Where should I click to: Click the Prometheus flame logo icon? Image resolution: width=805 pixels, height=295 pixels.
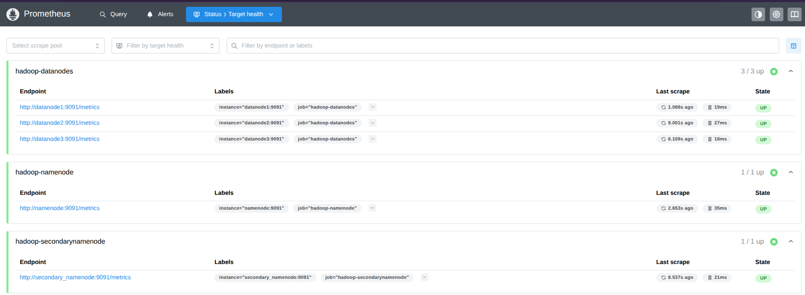coord(13,14)
